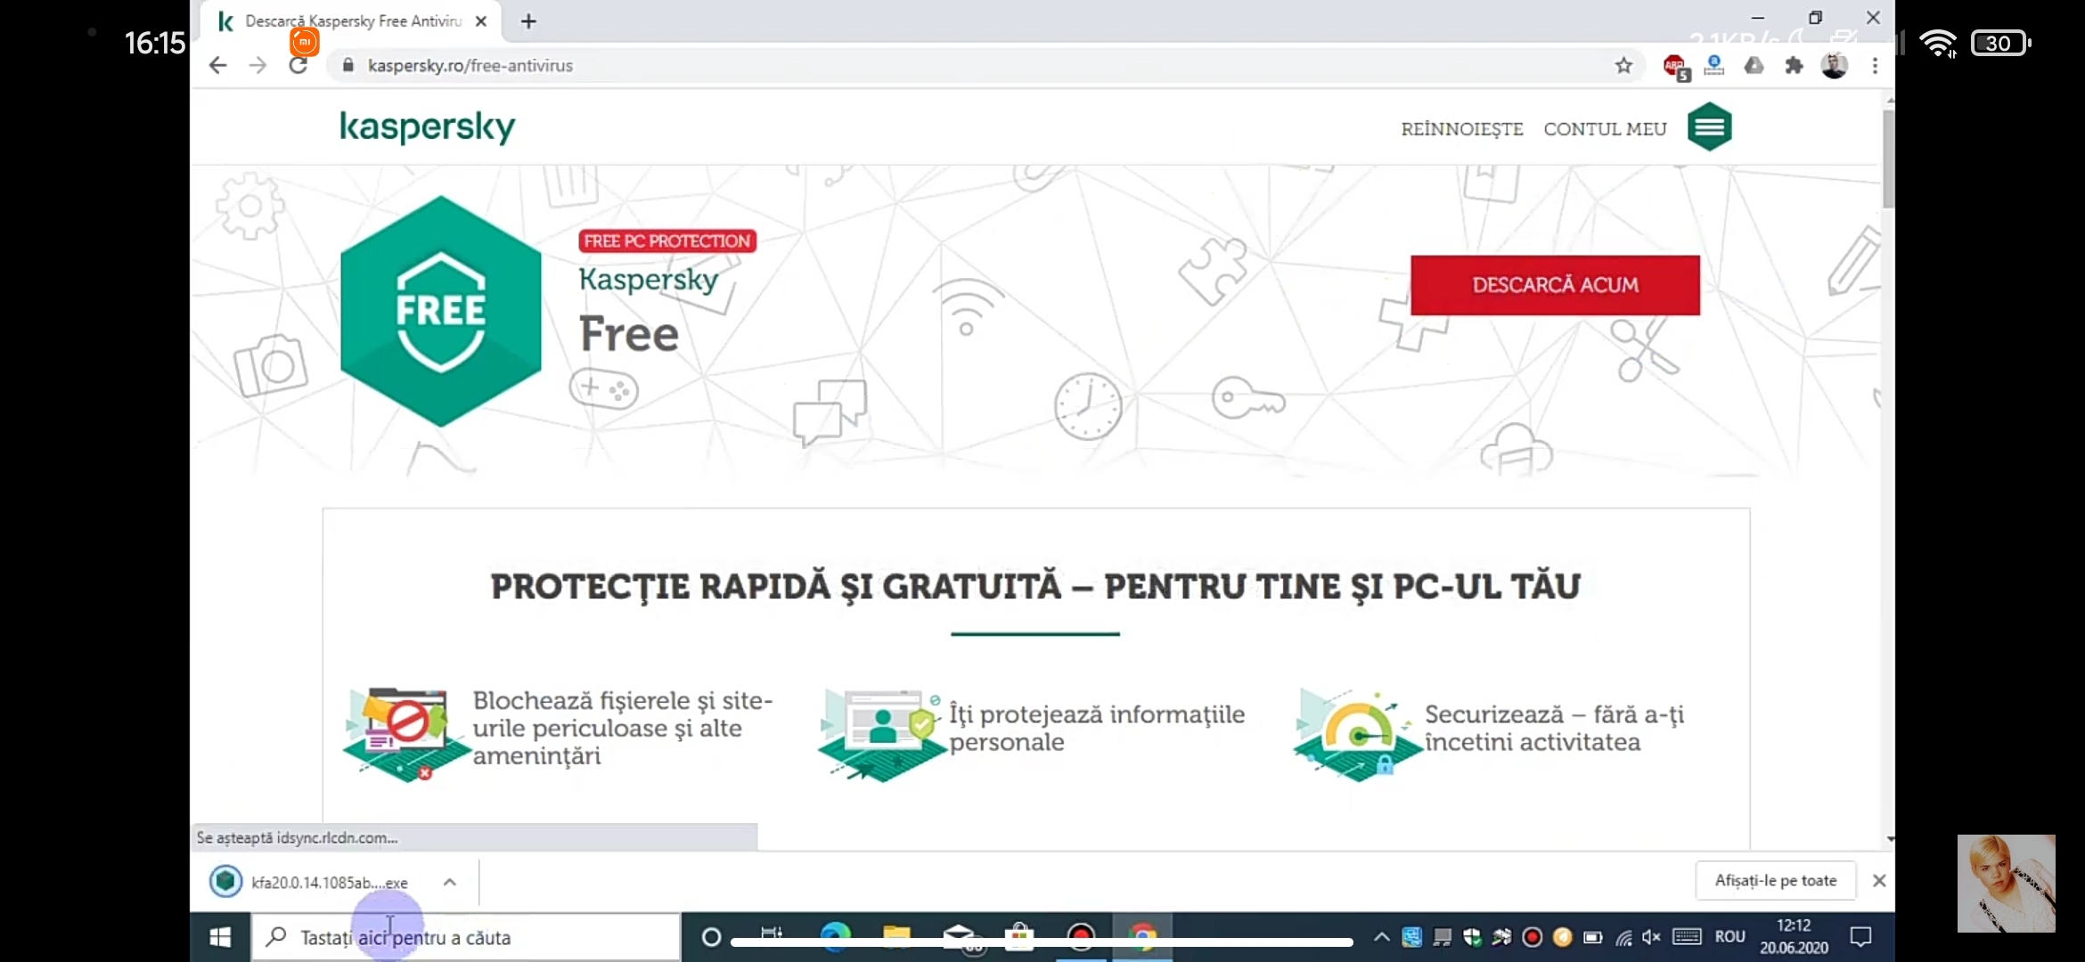Expand the download item options chevron
Image resolution: width=2085 pixels, height=962 pixels.
(450, 882)
